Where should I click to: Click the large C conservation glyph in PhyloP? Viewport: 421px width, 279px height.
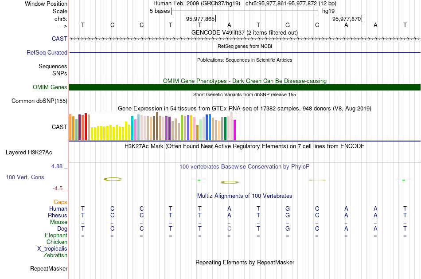[x=113, y=179]
